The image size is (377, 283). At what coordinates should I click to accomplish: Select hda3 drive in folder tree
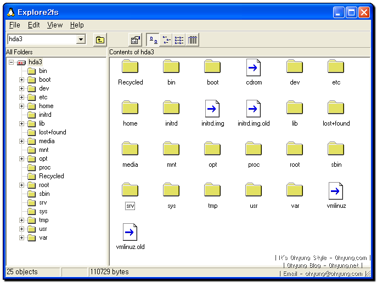click(35, 62)
